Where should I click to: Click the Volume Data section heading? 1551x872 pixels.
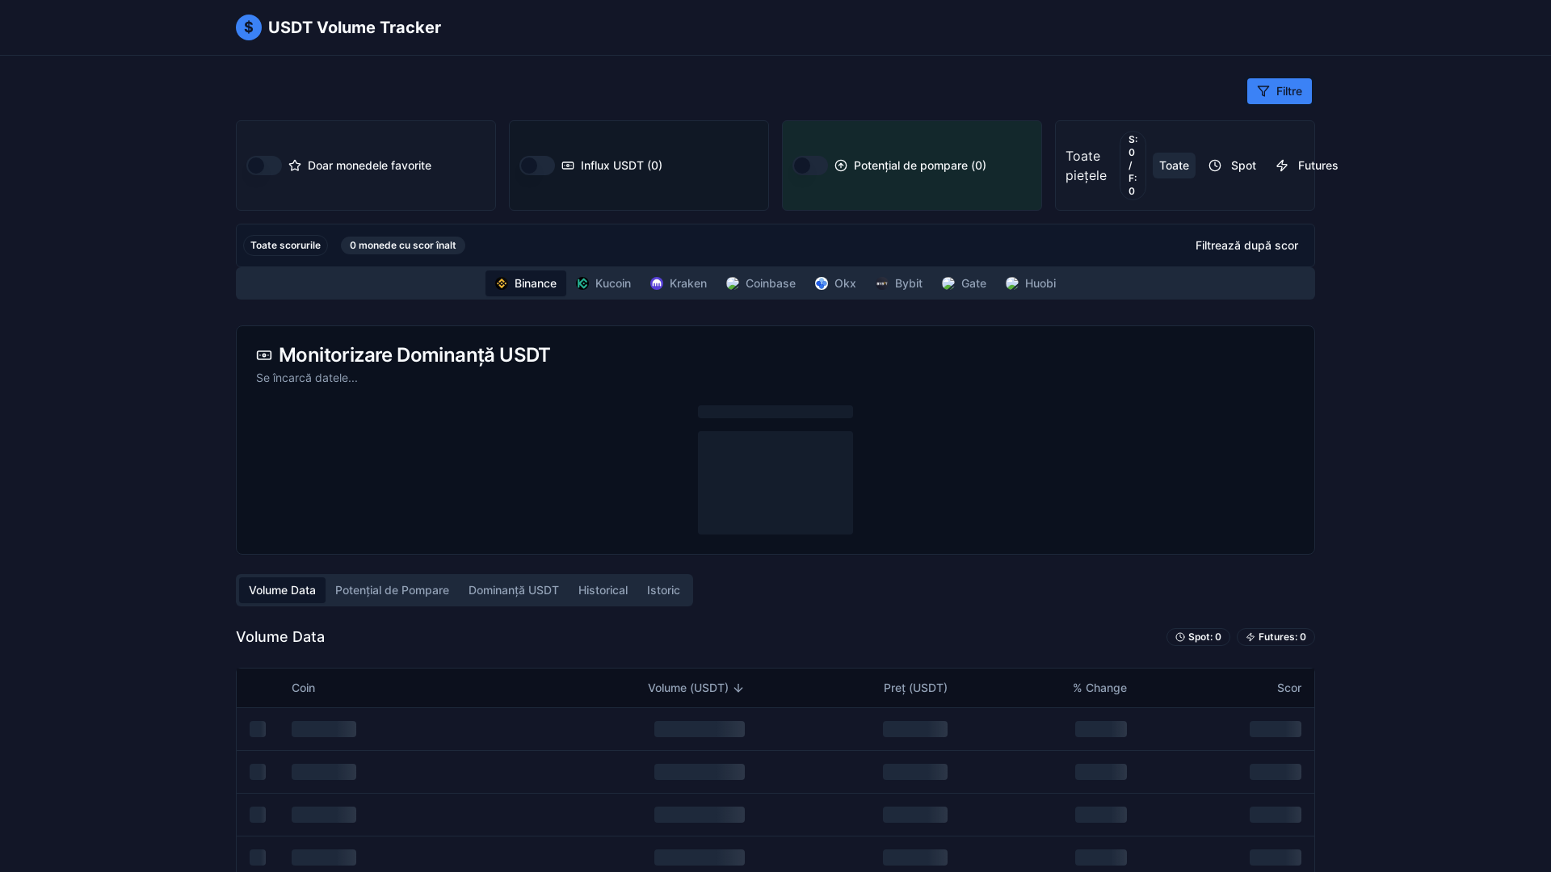pos(280,637)
